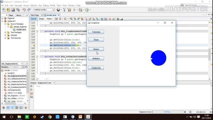The height and width of the screenshot is (120, 213).
Task: Click the Refleksi button in Lingkaran window
Action: coord(96,59)
